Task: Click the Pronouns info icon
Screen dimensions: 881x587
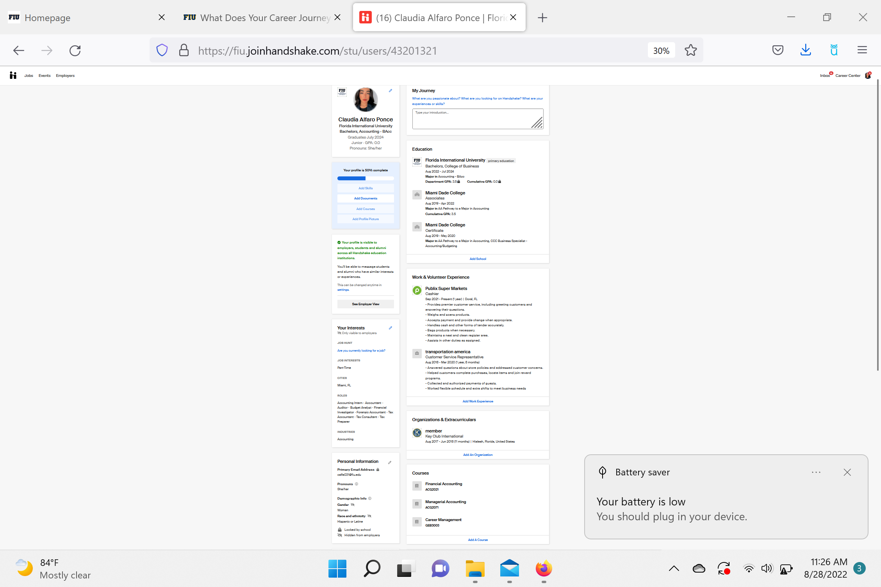Action: pos(357,484)
